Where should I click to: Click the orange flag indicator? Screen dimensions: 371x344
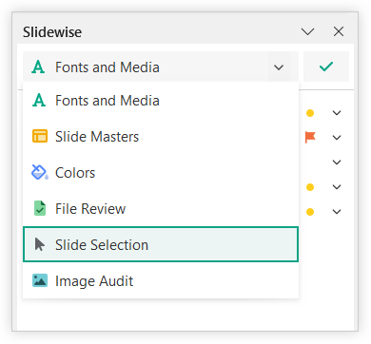pyautogui.click(x=310, y=137)
